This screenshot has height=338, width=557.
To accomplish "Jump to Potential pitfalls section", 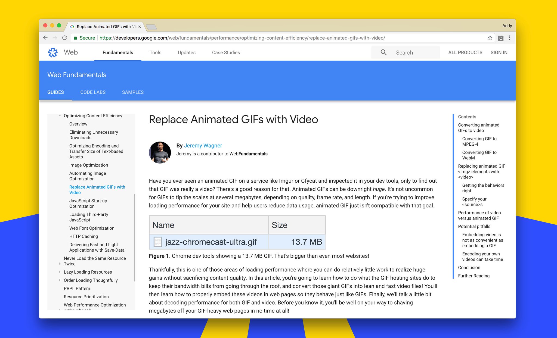I will click(x=474, y=226).
